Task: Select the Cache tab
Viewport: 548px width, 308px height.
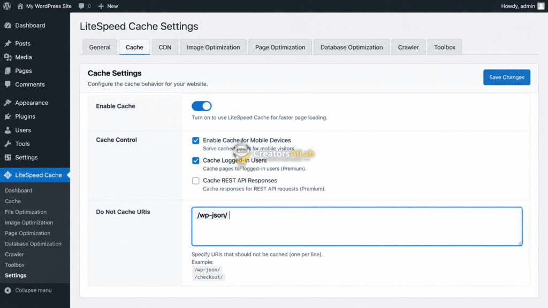Action: point(134,47)
